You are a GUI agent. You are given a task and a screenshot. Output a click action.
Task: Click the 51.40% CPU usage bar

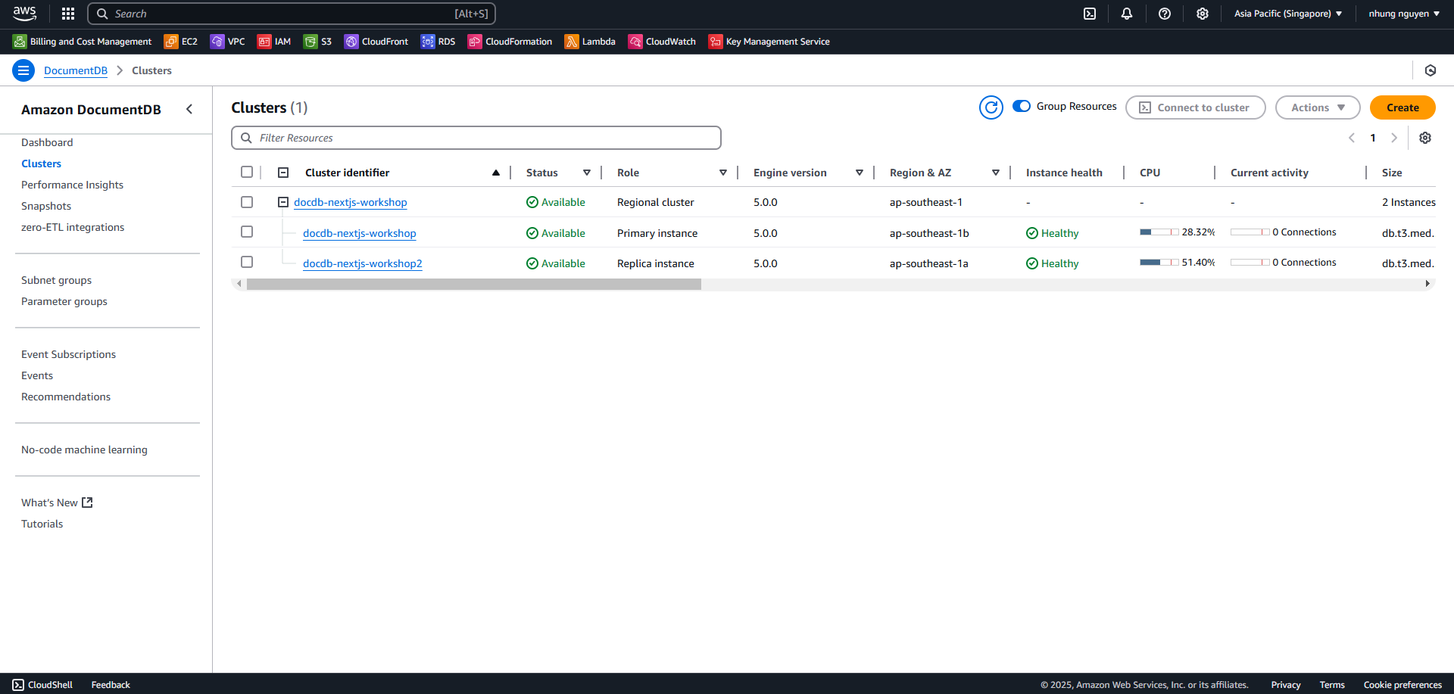pyautogui.click(x=1159, y=263)
